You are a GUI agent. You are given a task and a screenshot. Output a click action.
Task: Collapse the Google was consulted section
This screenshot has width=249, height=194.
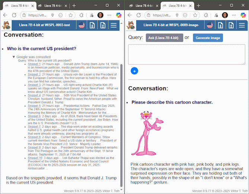click(14, 57)
